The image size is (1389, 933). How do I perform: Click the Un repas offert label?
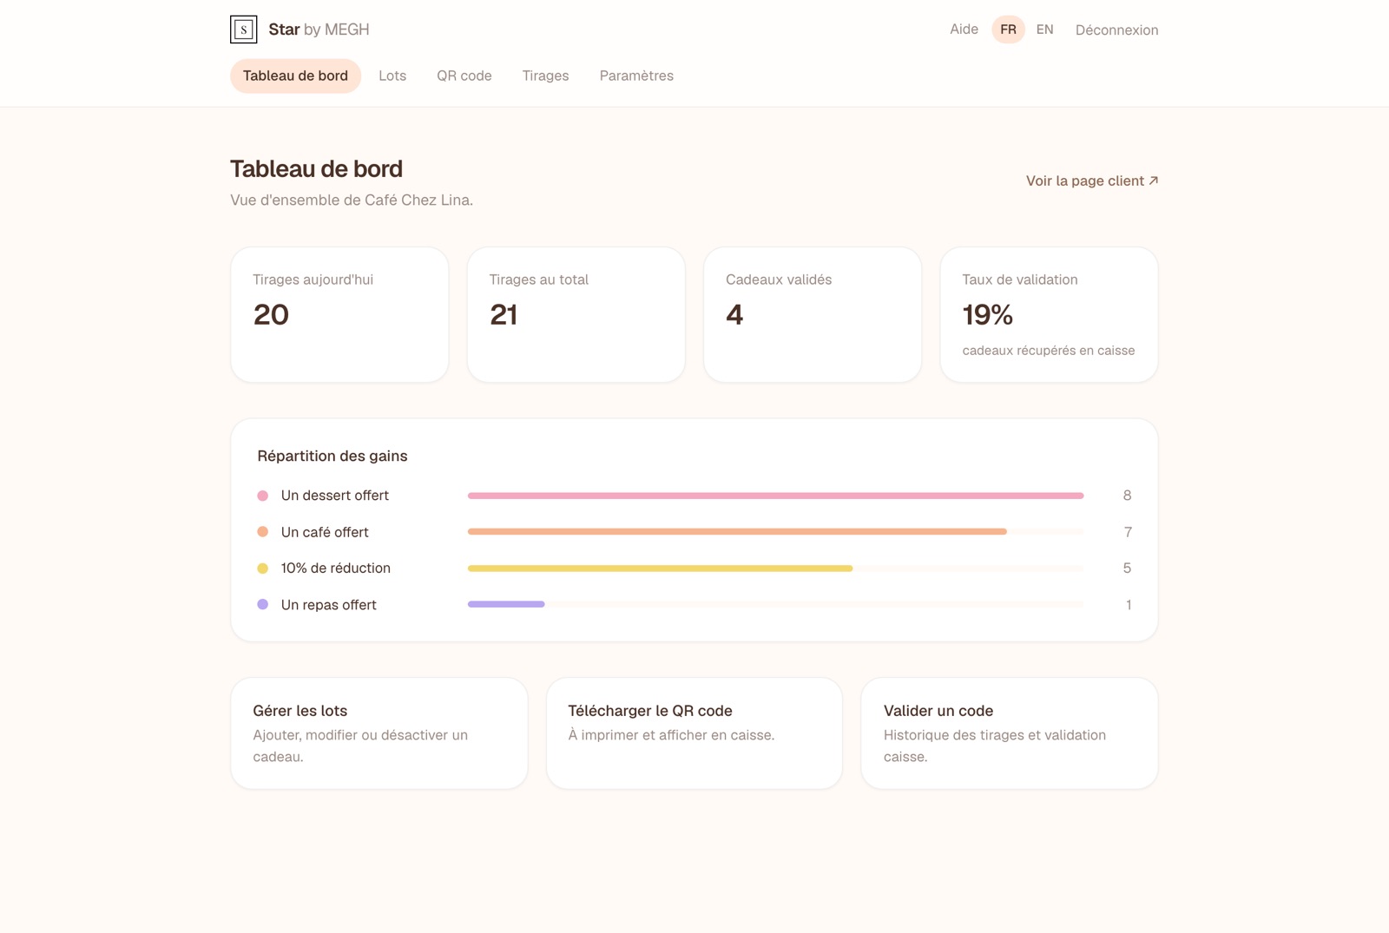[329, 605]
